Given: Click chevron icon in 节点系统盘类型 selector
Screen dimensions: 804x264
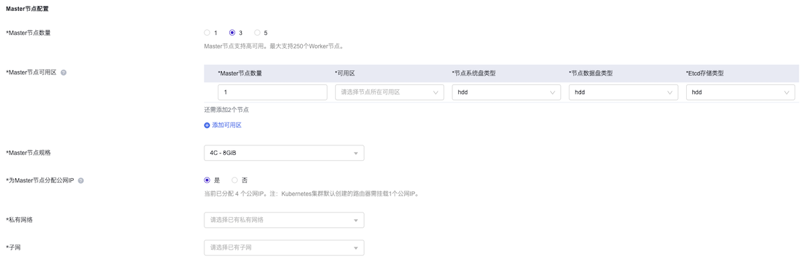Looking at the screenshot, I should tap(553, 92).
